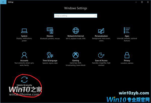
Task: Open the System settings laptop icon
Action: click(x=24, y=31)
